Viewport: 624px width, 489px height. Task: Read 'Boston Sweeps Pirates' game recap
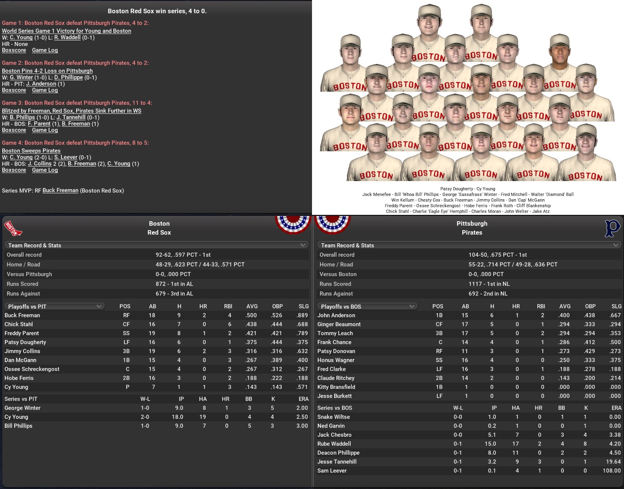pos(31,151)
